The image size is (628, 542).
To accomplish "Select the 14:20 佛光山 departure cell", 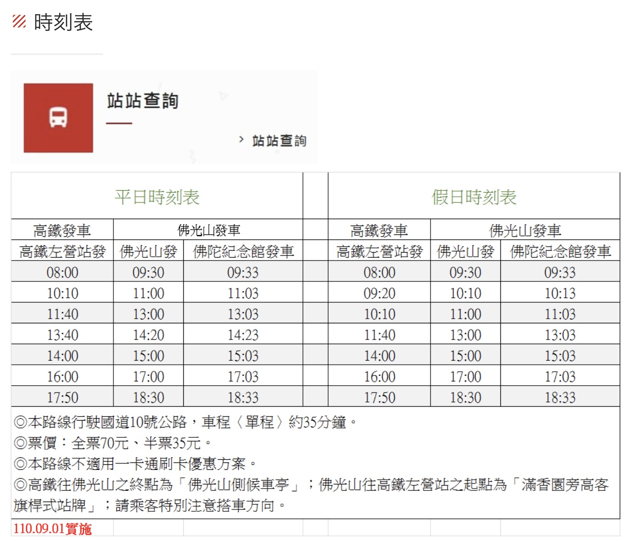I will [x=148, y=335].
